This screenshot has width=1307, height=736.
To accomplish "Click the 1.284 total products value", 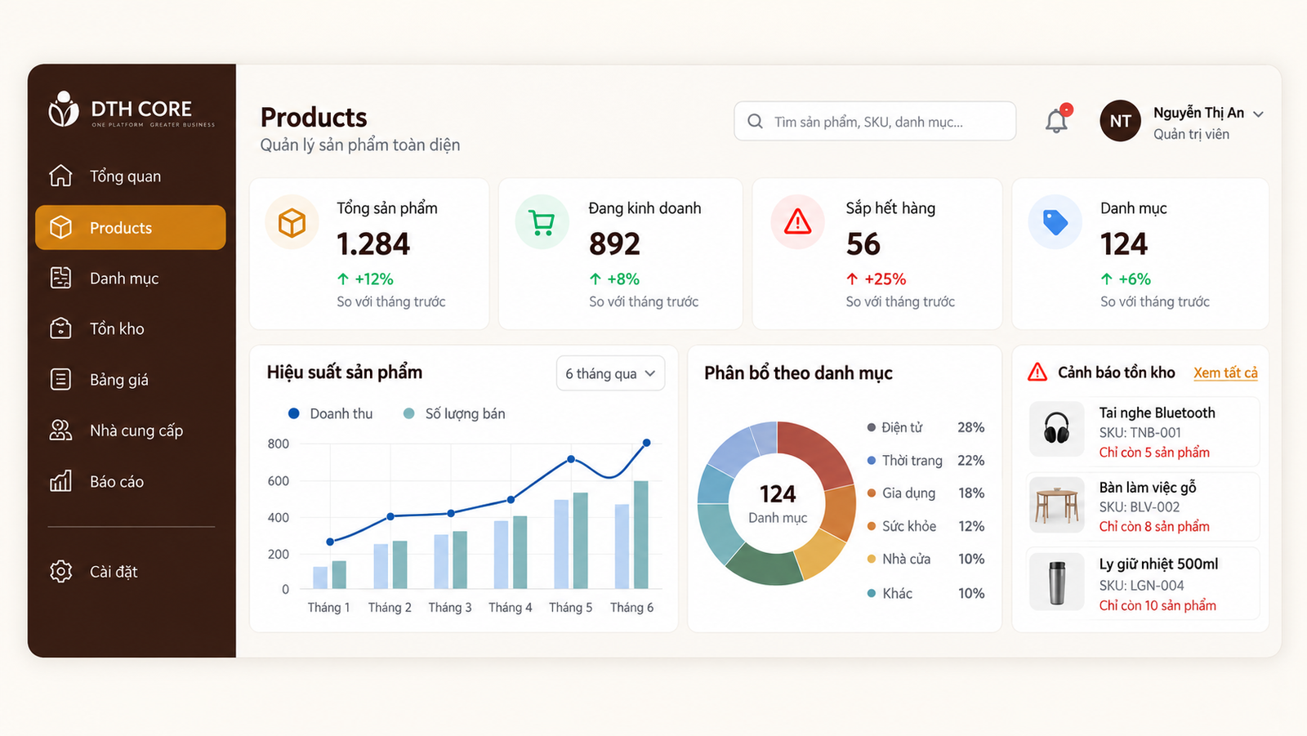I will [373, 243].
